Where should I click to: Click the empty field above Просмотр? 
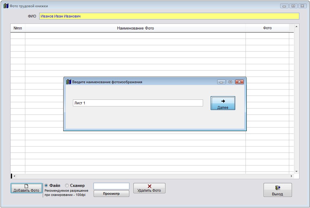111,186
